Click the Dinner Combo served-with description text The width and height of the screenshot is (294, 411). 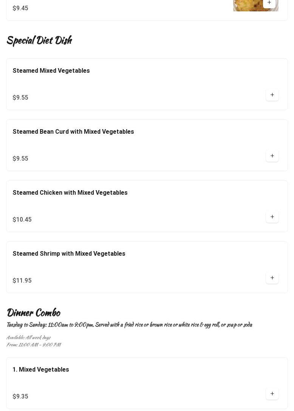coord(129,325)
